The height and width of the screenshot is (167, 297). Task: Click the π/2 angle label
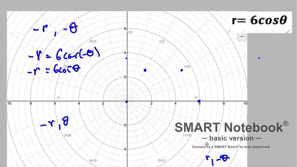130,32
